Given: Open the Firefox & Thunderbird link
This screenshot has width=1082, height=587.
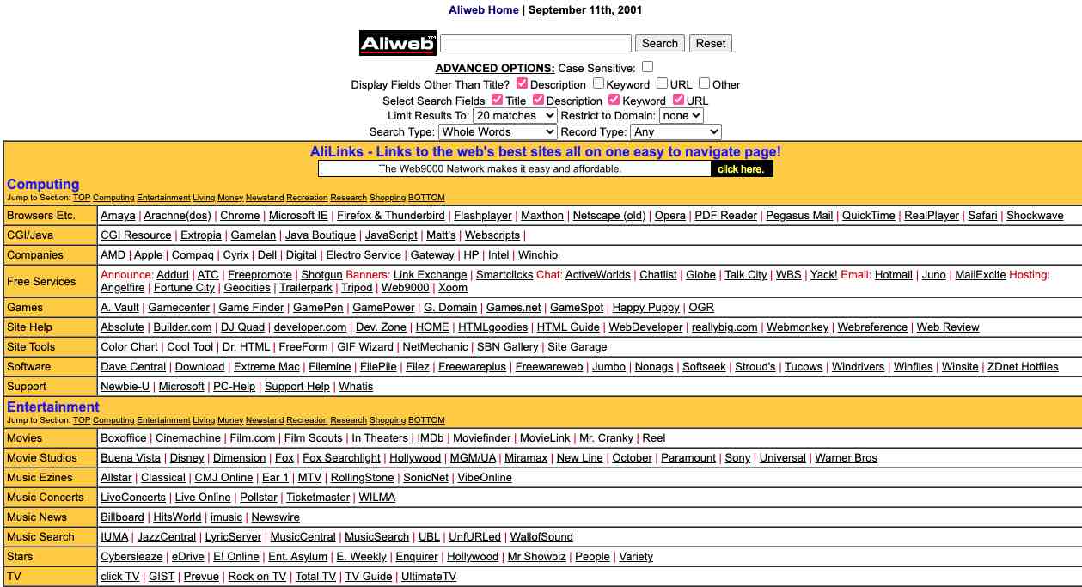Looking at the screenshot, I should (391, 216).
